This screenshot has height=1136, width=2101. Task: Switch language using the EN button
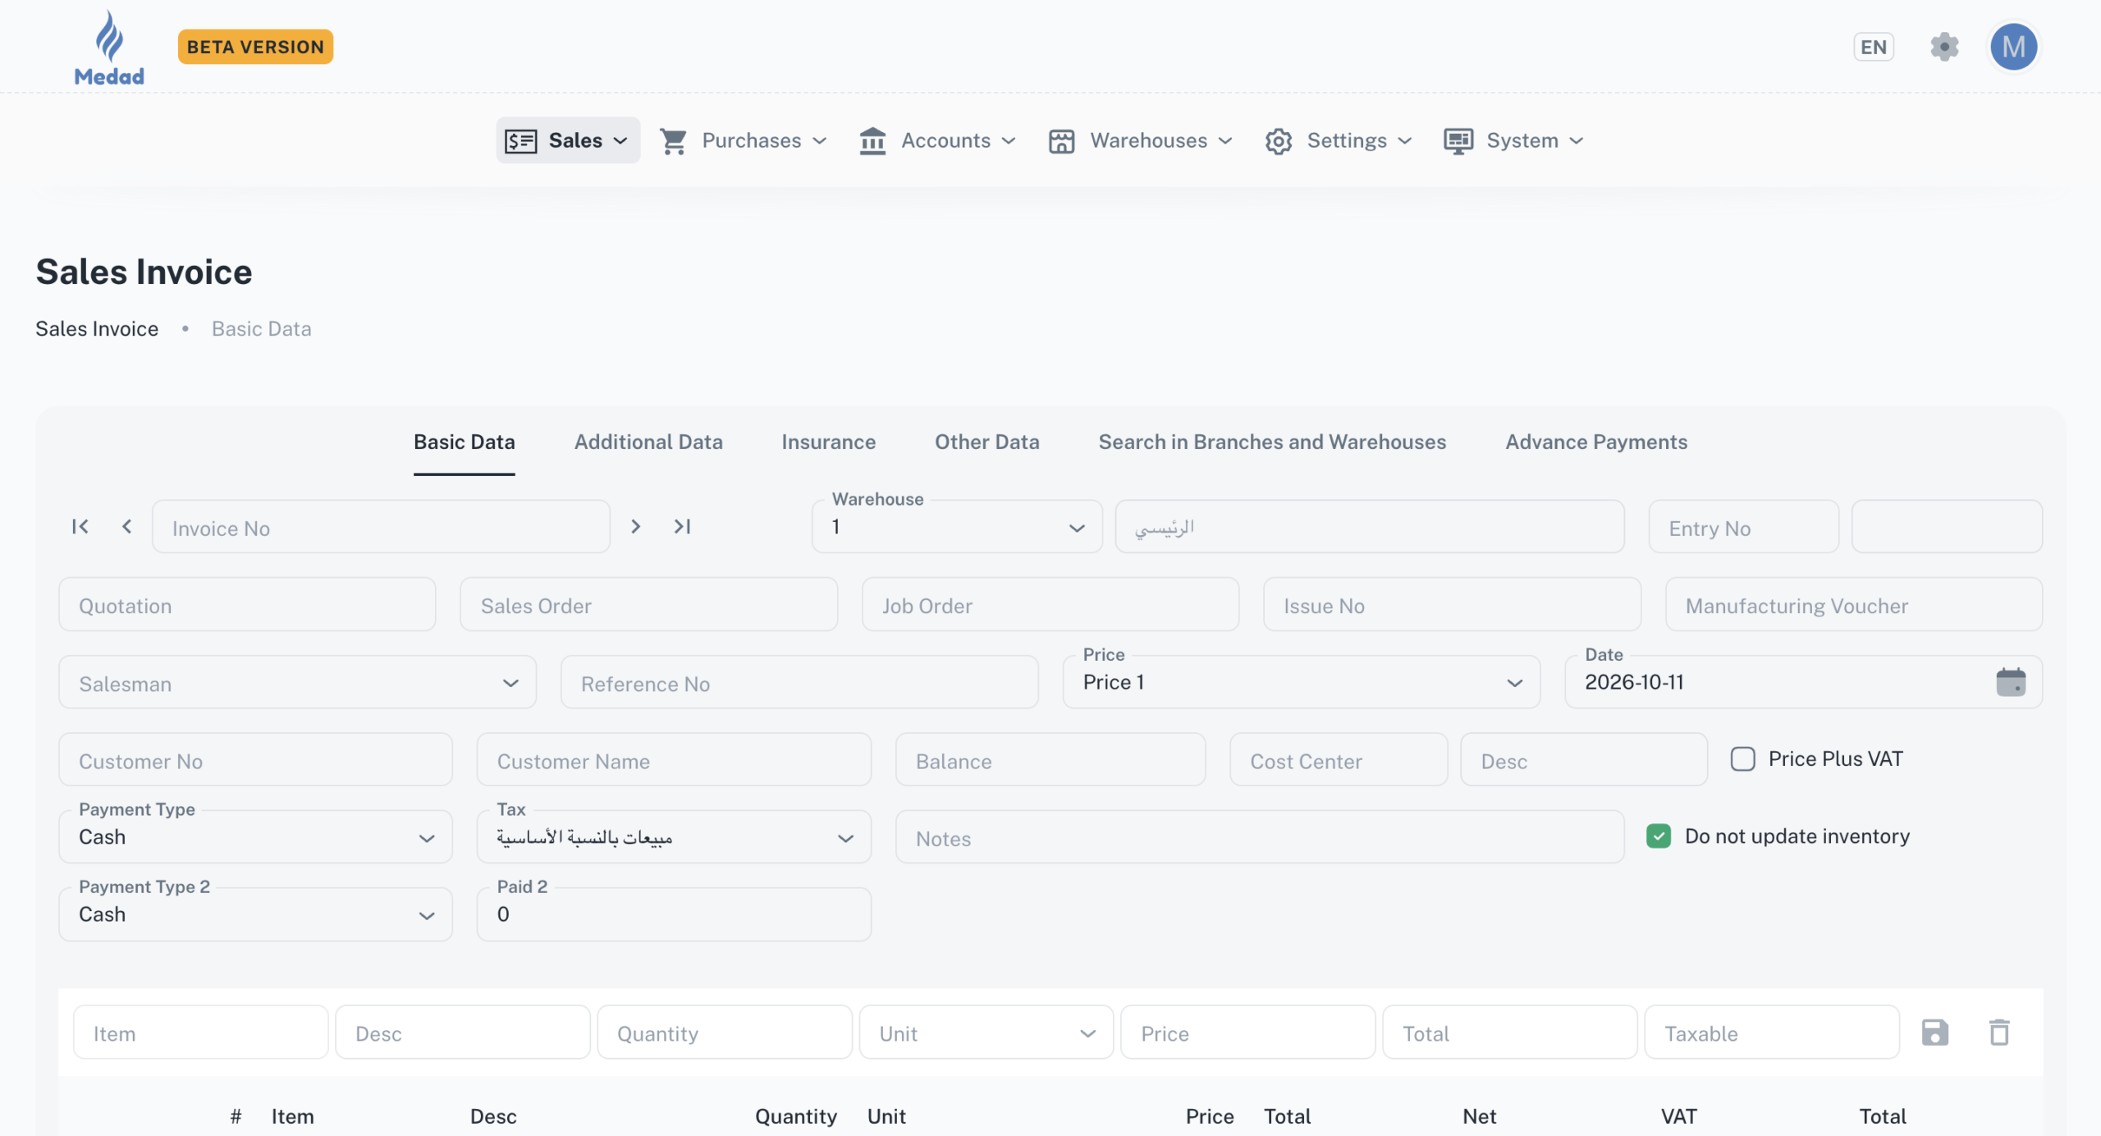pyautogui.click(x=1874, y=47)
